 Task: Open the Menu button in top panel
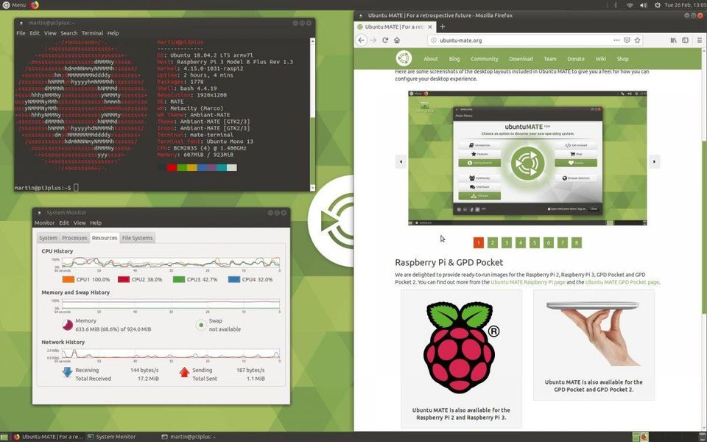coord(14,5)
